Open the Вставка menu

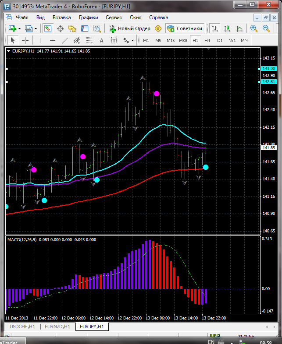[62, 18]
